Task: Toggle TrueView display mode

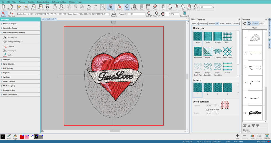Action: click(110, 7)
